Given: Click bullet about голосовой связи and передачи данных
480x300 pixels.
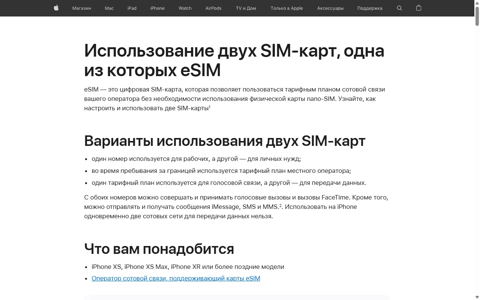Looking at the screenshot, I should coord(229,183).
